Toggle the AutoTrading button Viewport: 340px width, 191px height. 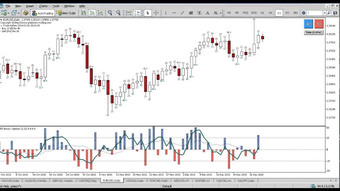tap(42, 13)
